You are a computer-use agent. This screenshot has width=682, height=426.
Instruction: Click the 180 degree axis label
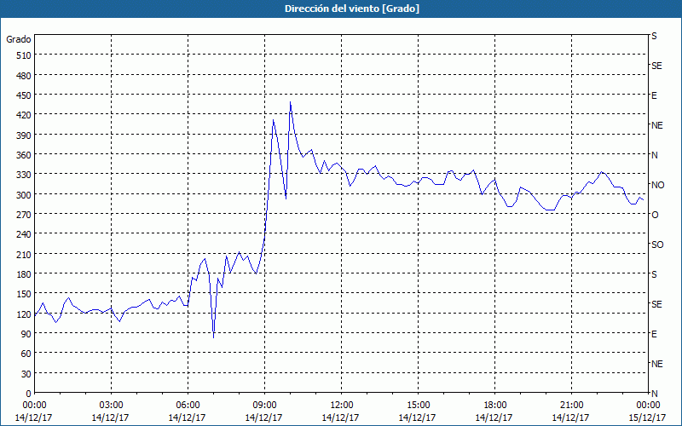click(24, 274)
